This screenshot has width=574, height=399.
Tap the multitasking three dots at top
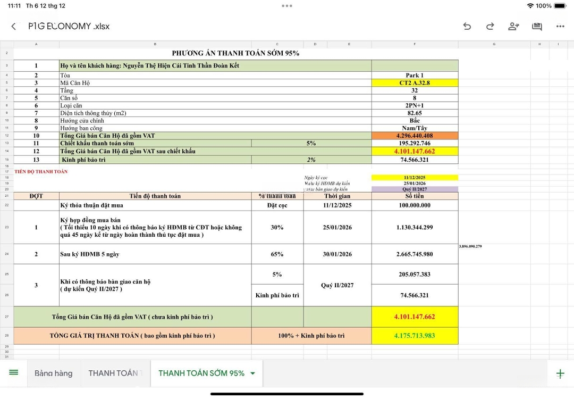pos(287,6)
